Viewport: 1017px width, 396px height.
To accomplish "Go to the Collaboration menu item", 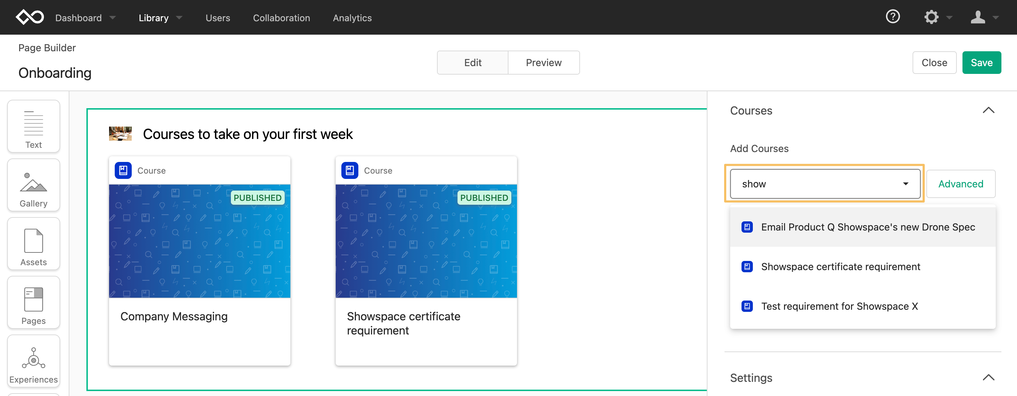I will pyautogui.click(x=282, y=18).
